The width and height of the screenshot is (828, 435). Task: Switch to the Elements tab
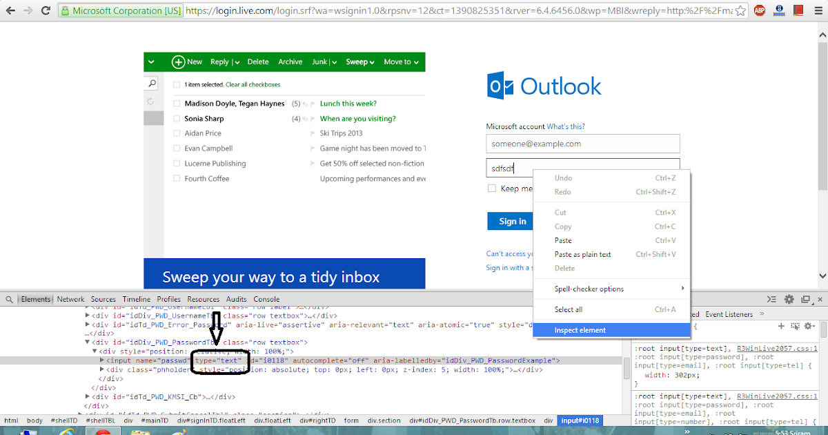pyautogui.click(x=35, y=300)
